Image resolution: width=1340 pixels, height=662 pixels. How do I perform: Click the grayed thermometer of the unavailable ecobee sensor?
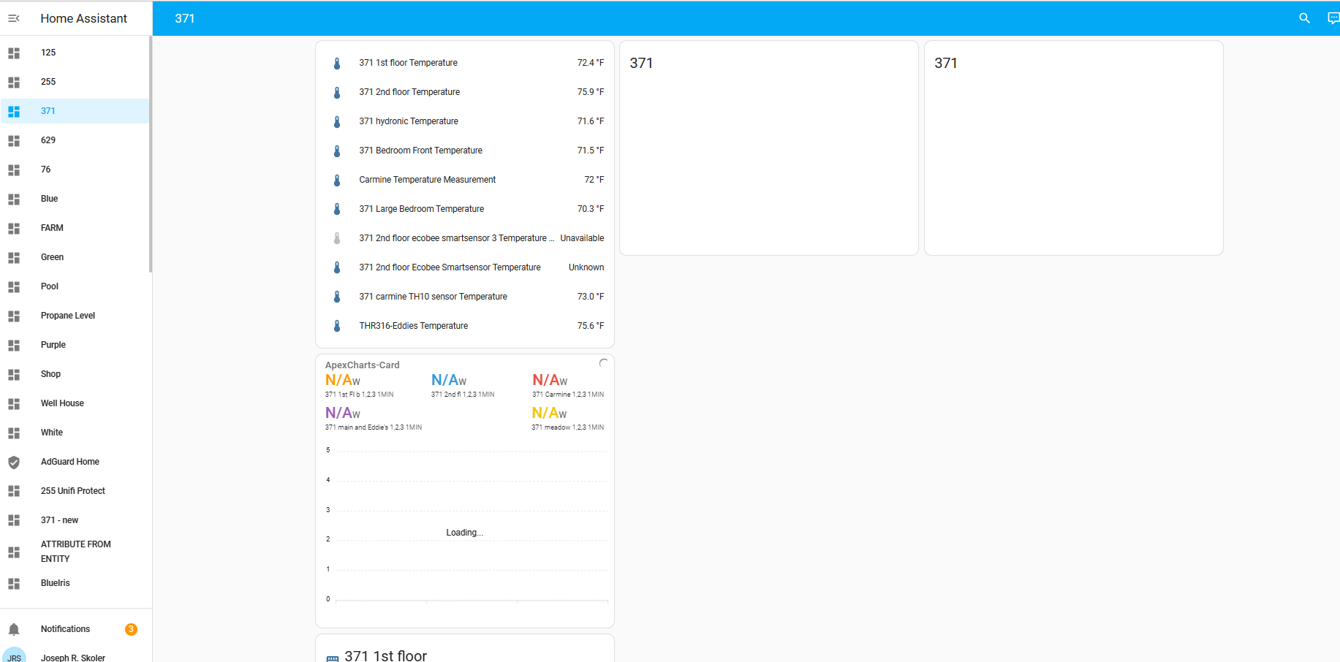[x=337, y=238]
